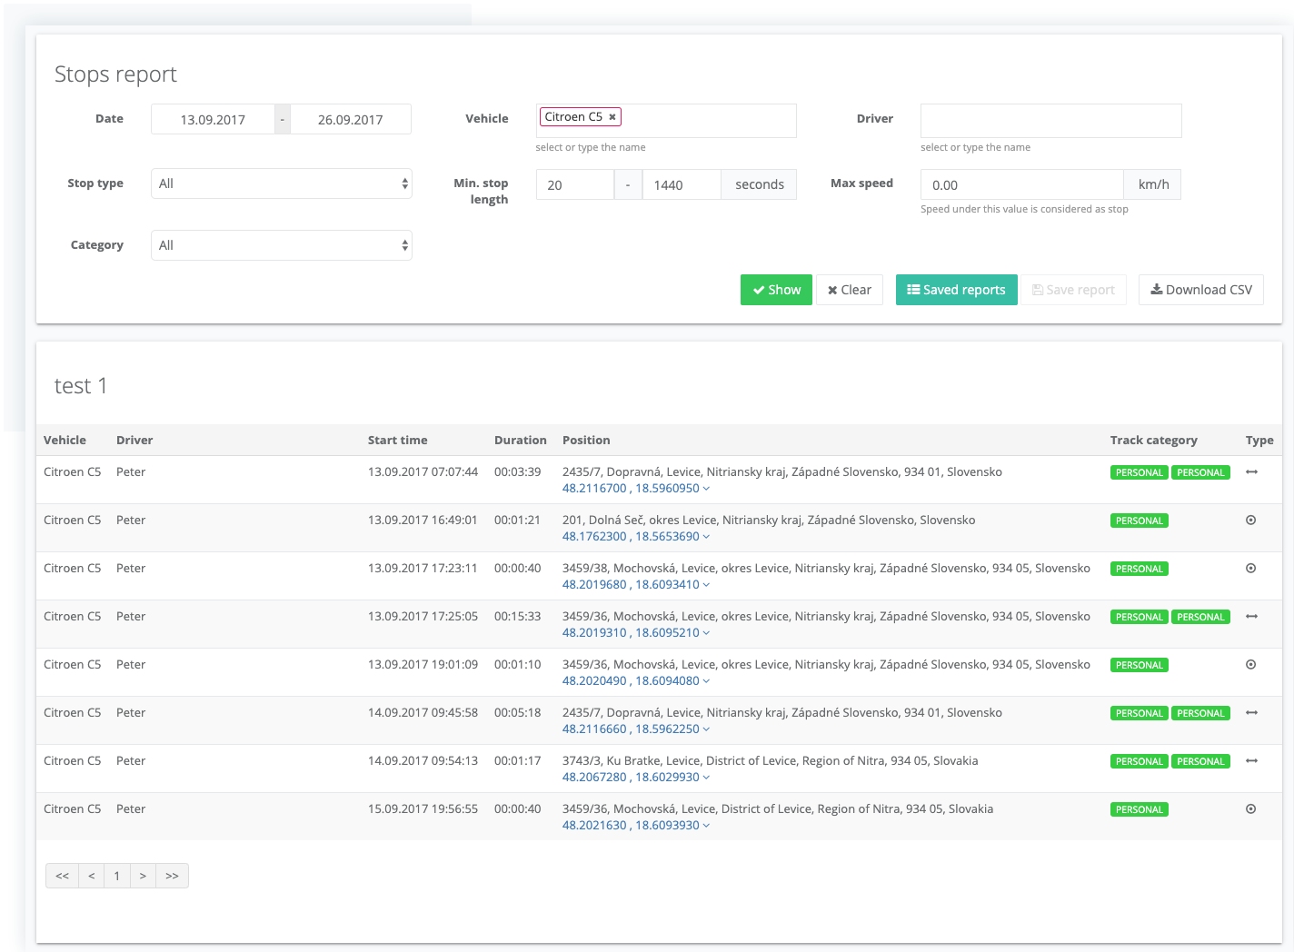Click the Position column header
The height and width of the screenshot is (952, 1294).
click(x=586, y=441)
